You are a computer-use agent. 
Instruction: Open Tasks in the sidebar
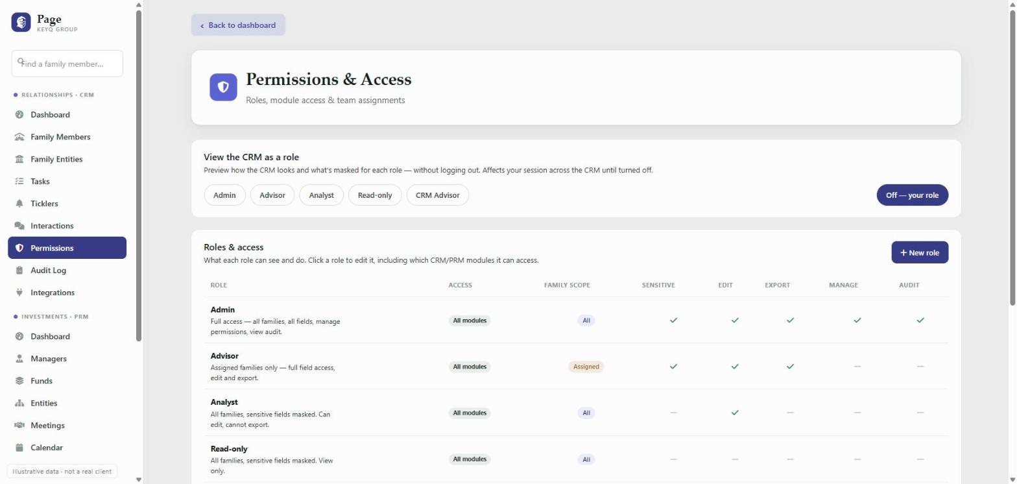pyautogui.click(x=67, y=181)
